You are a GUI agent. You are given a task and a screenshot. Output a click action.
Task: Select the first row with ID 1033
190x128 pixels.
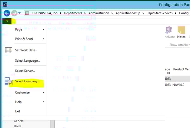177,79
